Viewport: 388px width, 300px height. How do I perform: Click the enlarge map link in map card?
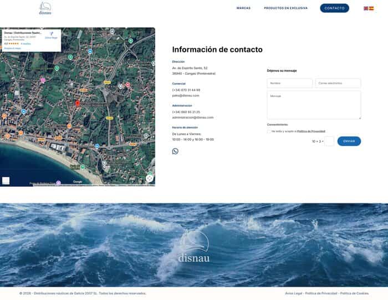pos(13,48)
